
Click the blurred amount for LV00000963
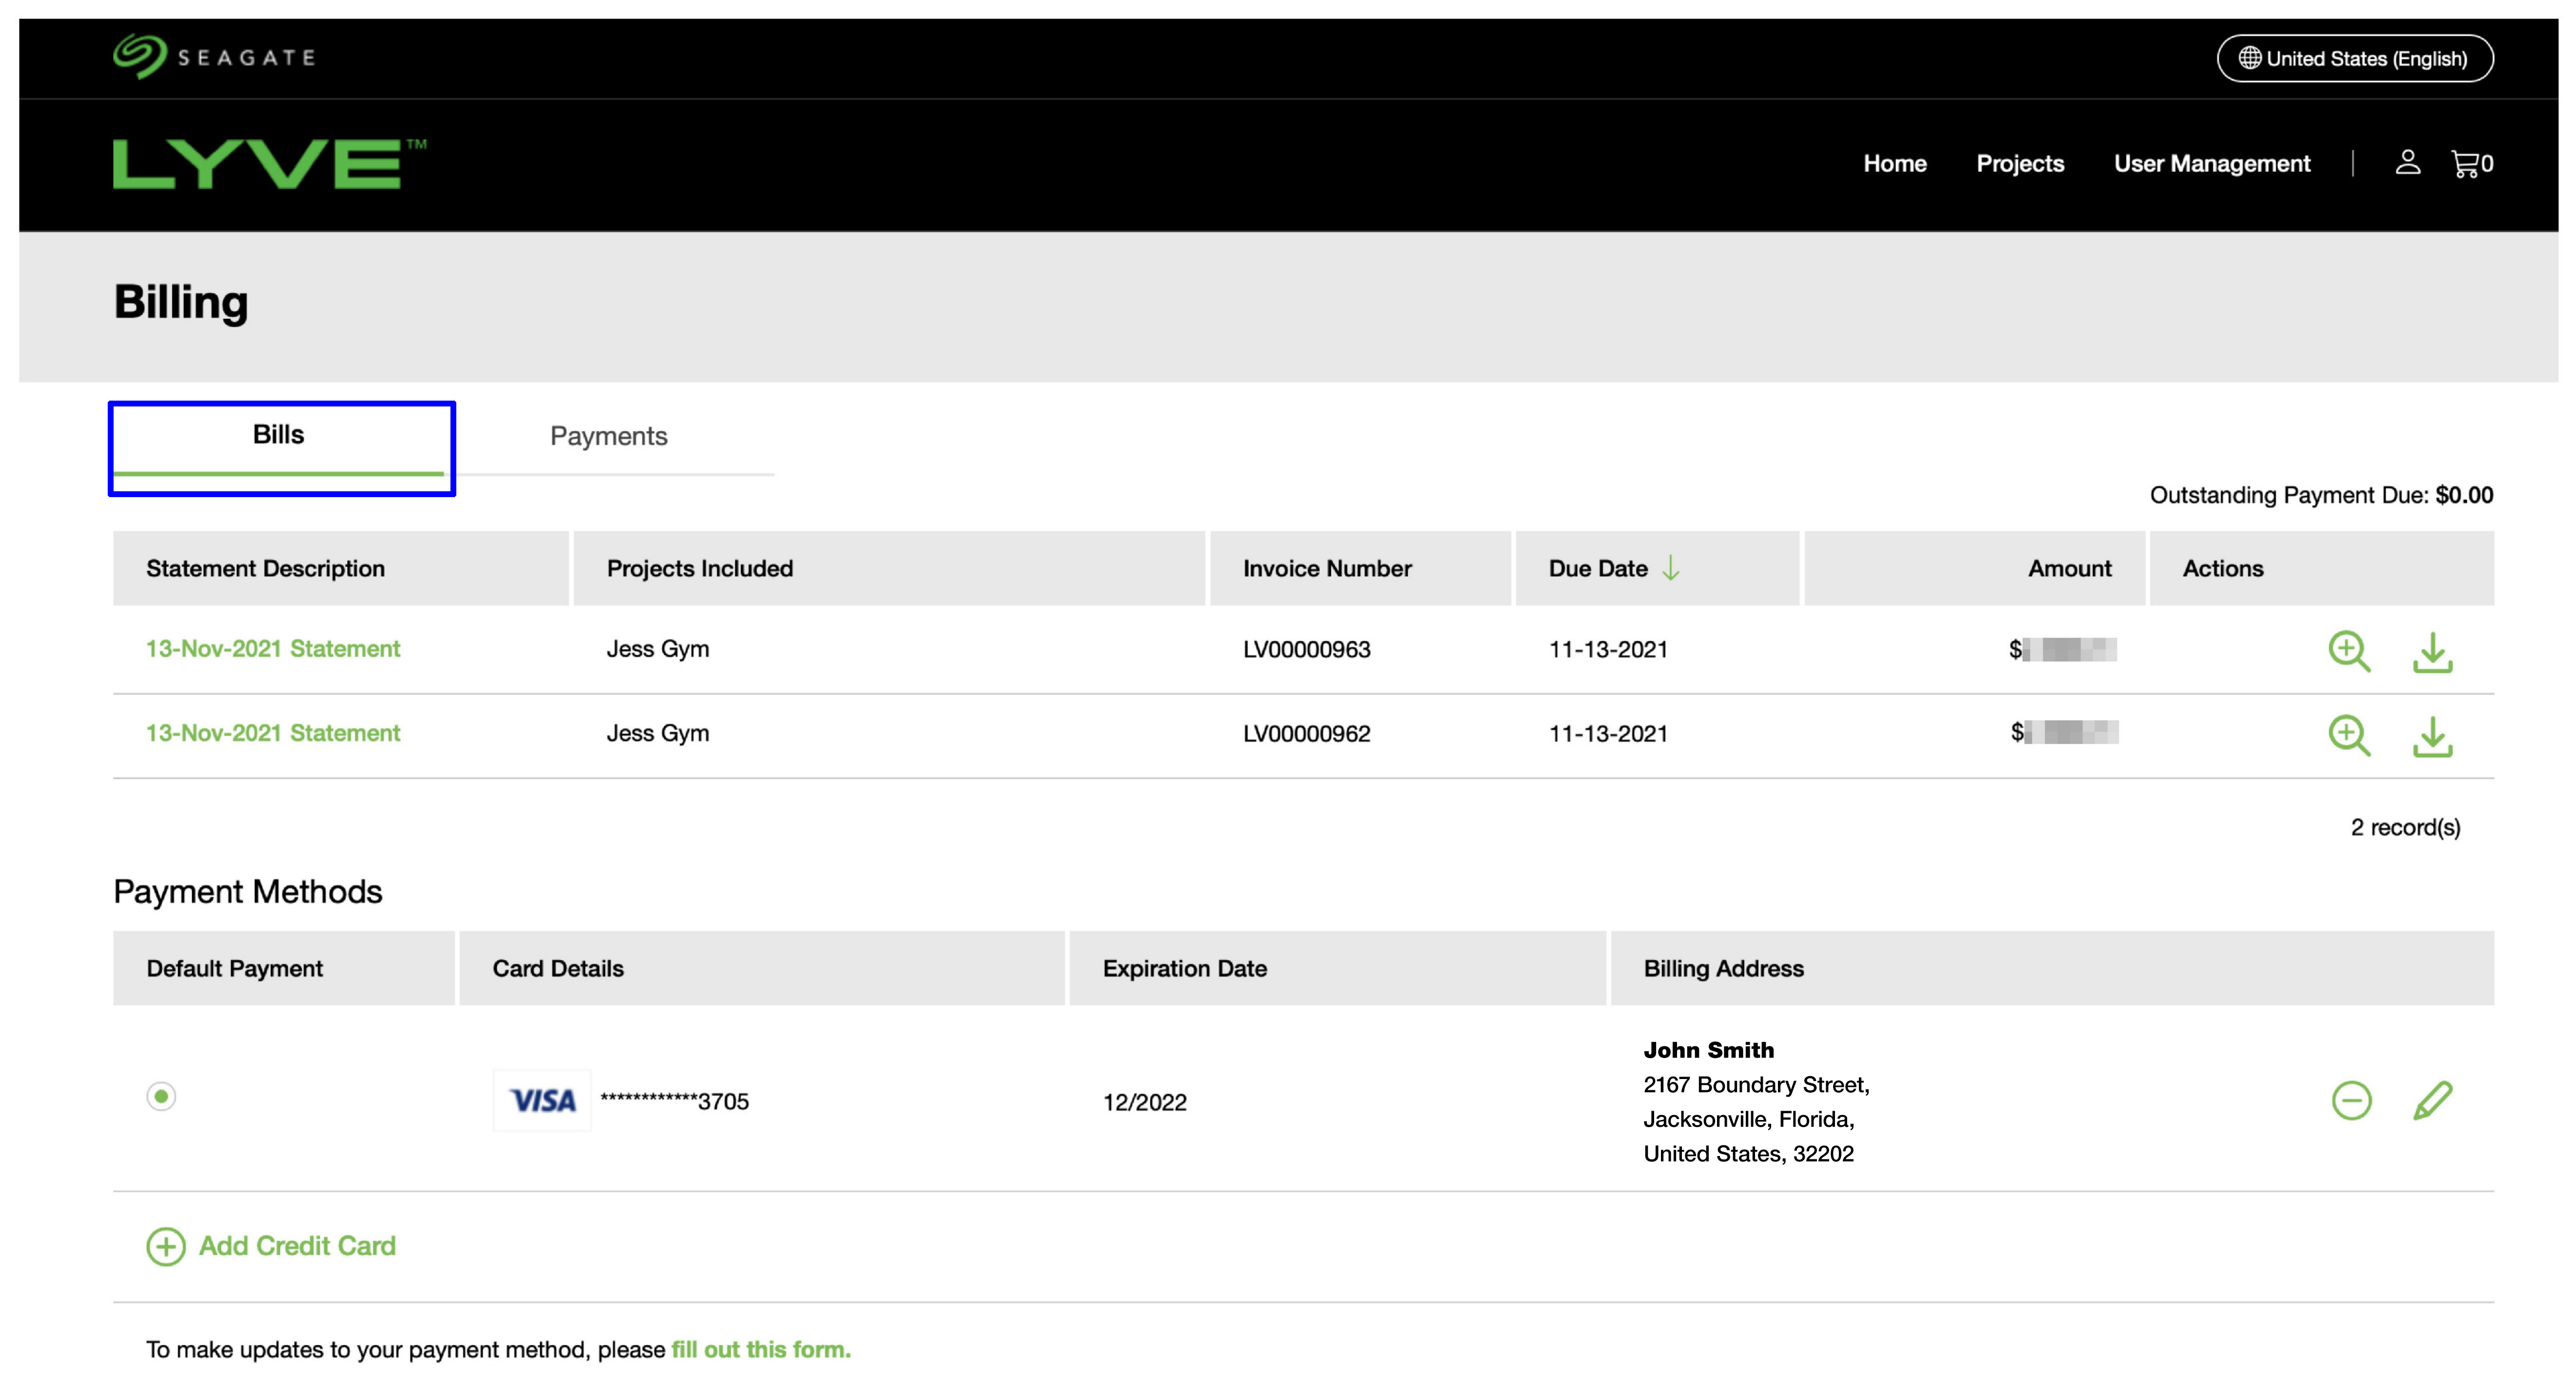[2063, 649]
